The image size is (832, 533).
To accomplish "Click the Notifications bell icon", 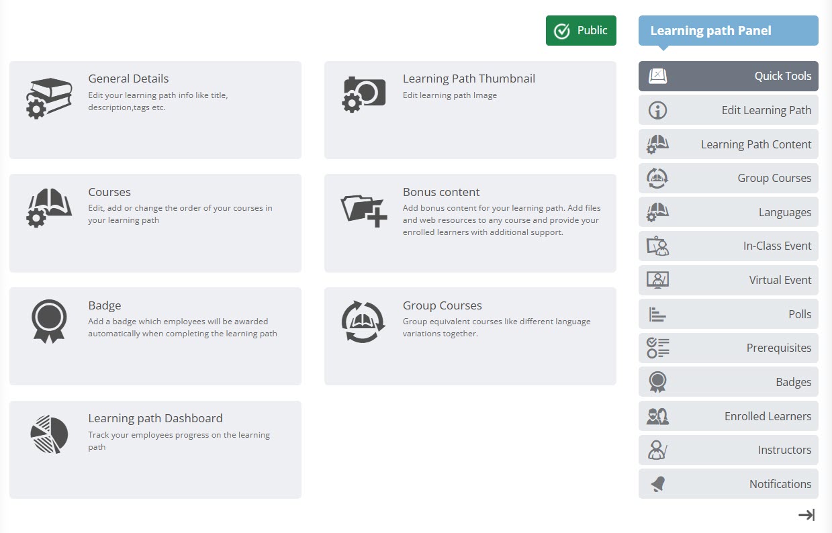I will tap(657, 484).
